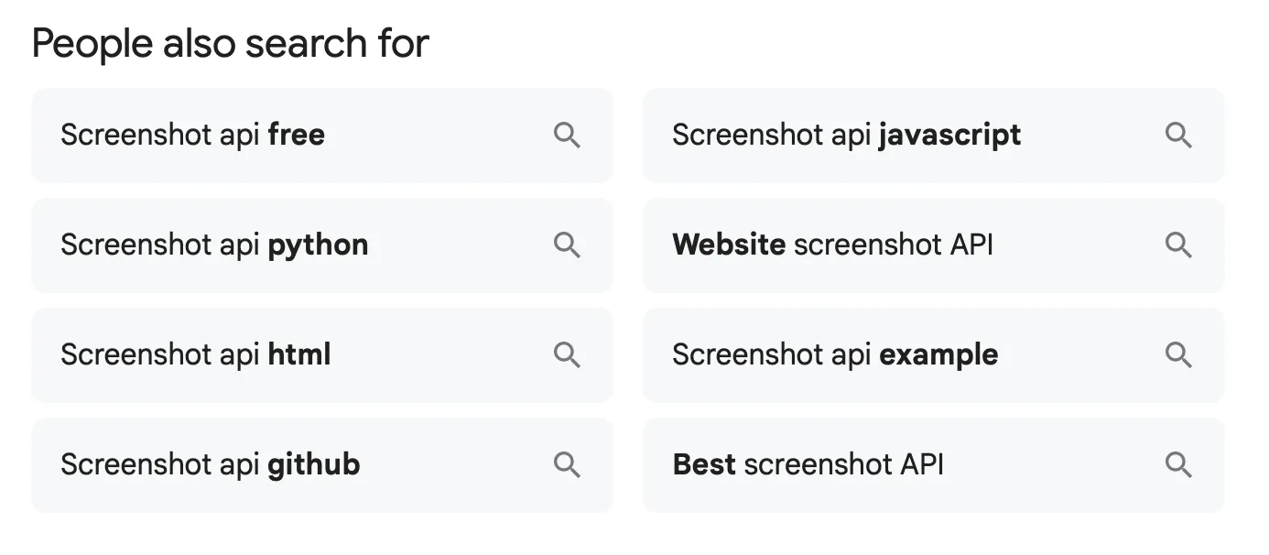
Task: Click the magnifier icon beside Screenshot api javascript
Action: (x=1178, y=136)
